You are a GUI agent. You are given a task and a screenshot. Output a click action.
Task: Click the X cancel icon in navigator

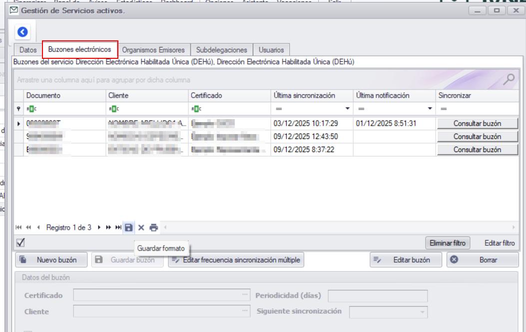(141, 227)
